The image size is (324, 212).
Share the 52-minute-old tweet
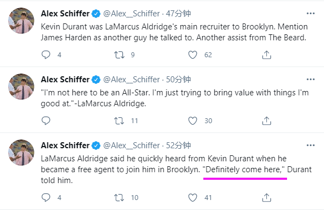[x=266, y=197]
